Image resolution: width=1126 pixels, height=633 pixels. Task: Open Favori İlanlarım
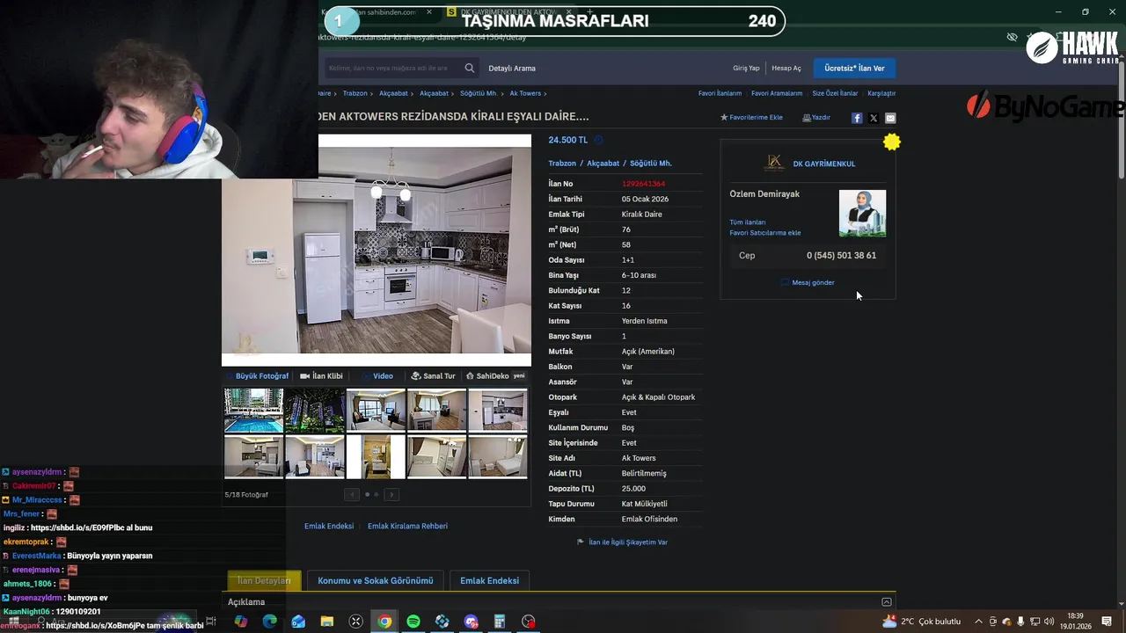coord(720,93)
